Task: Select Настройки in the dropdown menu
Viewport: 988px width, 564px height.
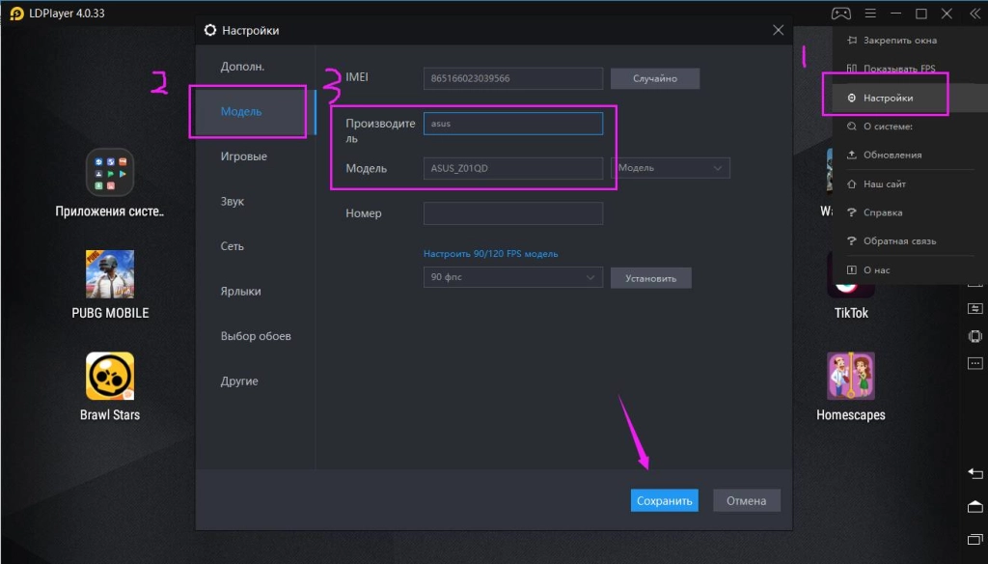Action: pyautogui.click(x=888, y=98)
